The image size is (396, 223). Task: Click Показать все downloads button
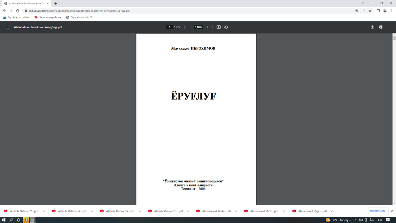pyautogui.click(x=377, y=211)
